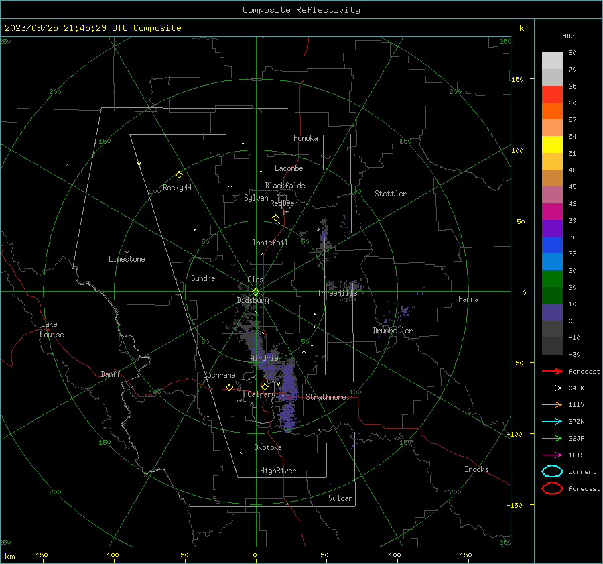
Task: Click the yellow diamond marker near Cochrane
Action: [229, 387]
